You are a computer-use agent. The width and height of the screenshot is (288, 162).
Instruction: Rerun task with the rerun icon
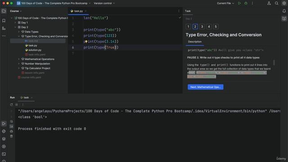pos(11,105)
